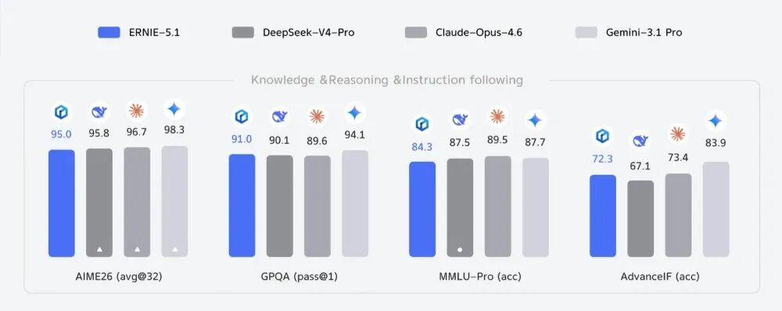Click the blue ERNIE-5.1 legend swatch

tap(109, 33)
